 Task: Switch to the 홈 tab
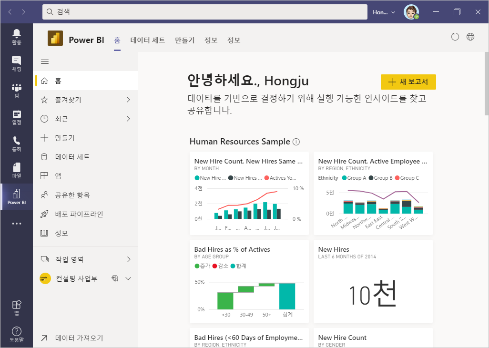[x=117, y=40]
